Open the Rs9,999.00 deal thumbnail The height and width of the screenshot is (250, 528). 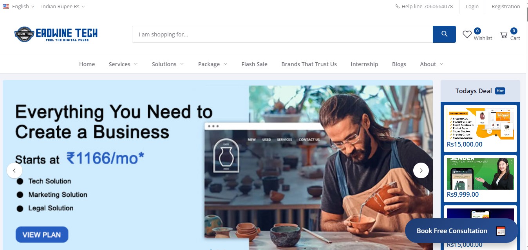tap(480, 174)
